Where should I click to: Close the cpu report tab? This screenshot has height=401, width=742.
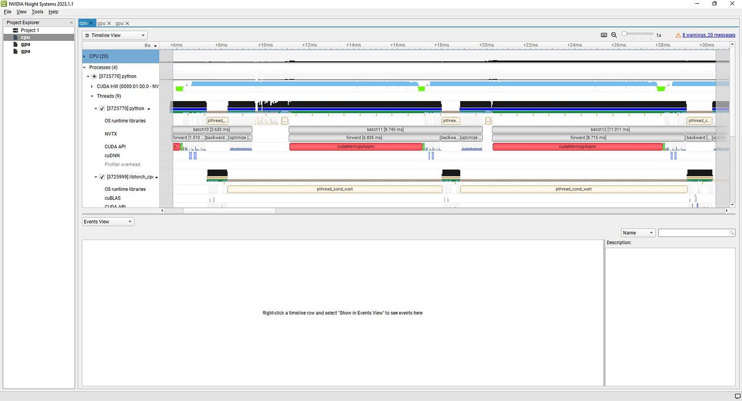91,23
